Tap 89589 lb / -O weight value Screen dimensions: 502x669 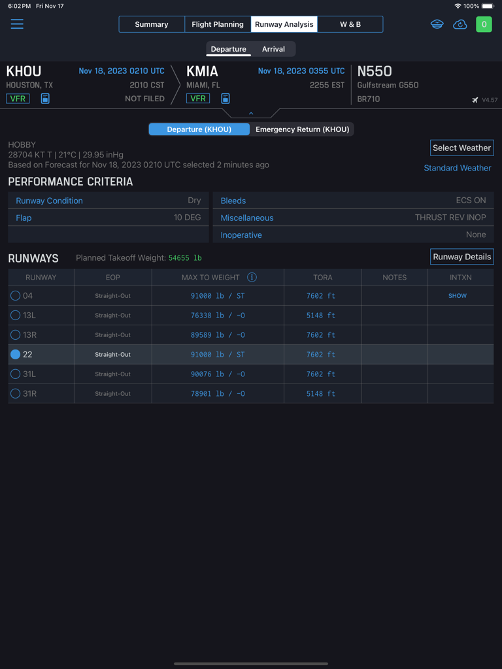click(x=218, y=335)
